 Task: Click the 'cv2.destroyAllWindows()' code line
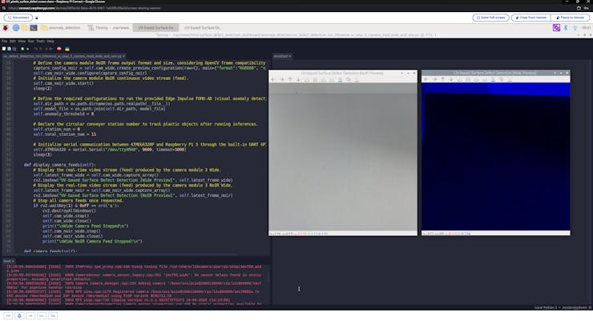pos(69,211)
